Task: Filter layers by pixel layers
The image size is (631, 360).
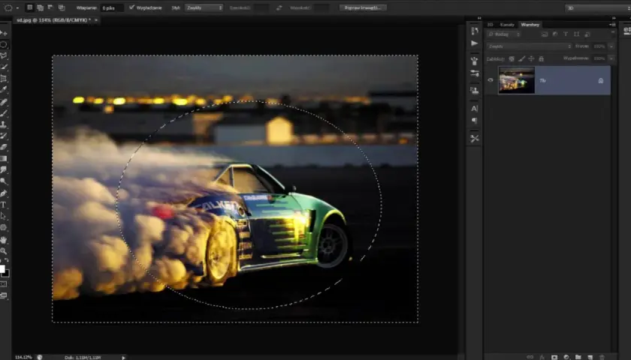Action: pos(545,34)
